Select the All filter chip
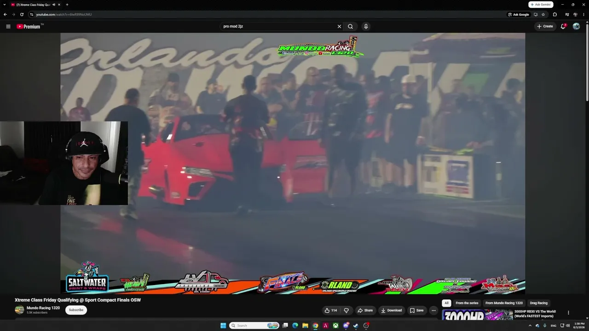The width and height of the screenshot is (589, 331). tap(446, 303)
